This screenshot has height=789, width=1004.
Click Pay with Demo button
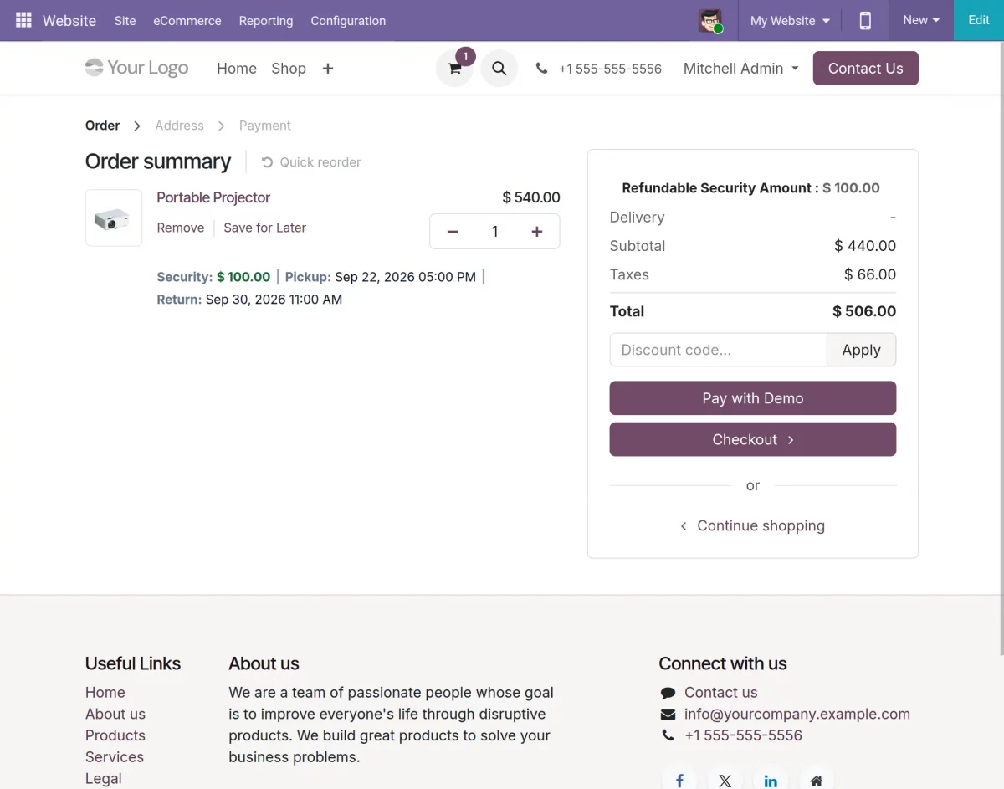click(x=753, y=398)
